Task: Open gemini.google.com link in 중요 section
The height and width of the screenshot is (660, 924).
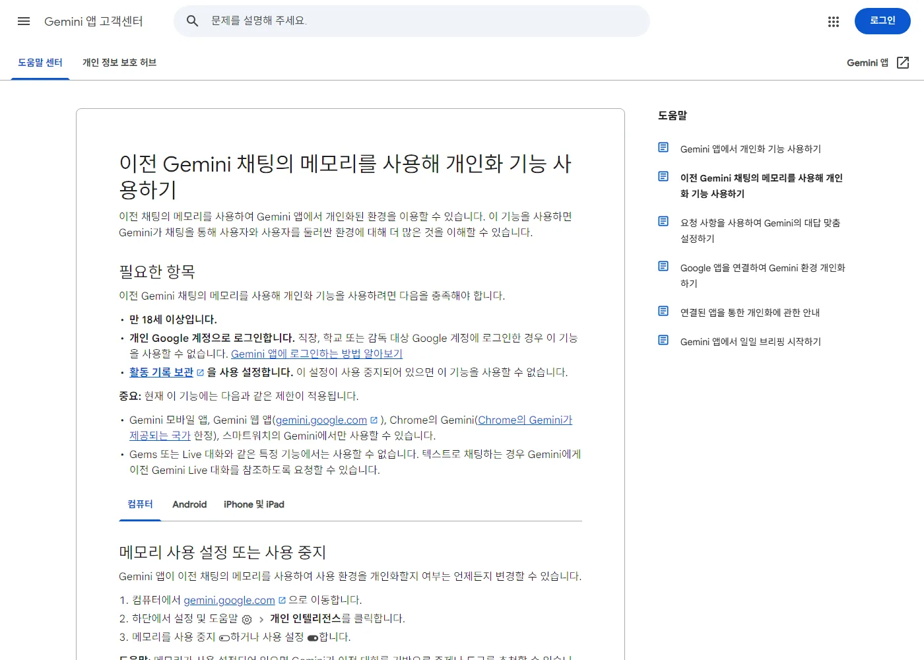Action: (x=321, y=420)
